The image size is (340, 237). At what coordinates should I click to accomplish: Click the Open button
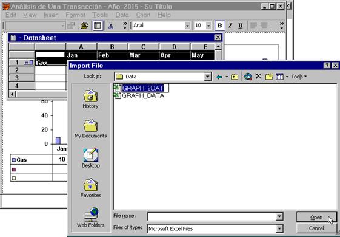click(316, 218)
